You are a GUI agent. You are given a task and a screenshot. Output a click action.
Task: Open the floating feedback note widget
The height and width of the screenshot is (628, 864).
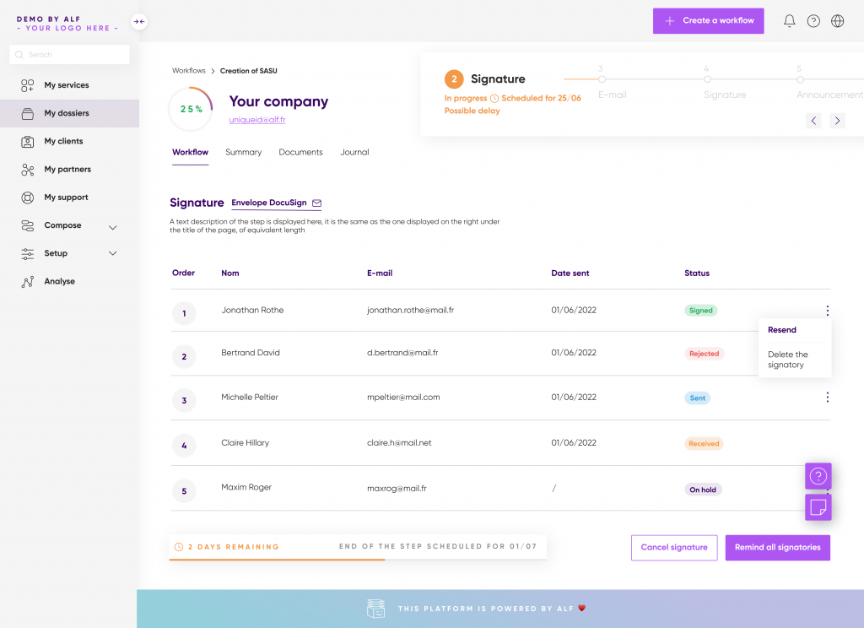[818, 506]
